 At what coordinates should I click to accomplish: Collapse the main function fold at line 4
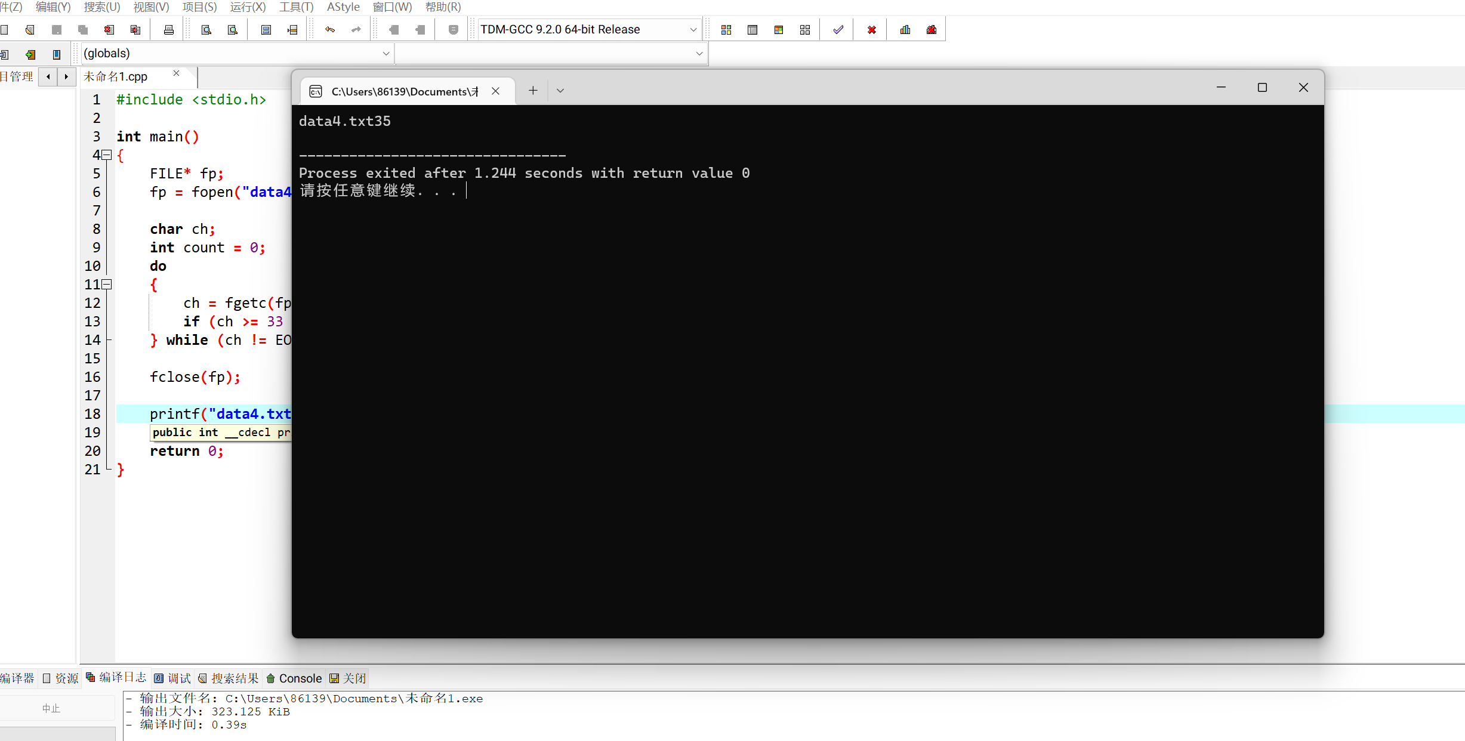[107, 155]
